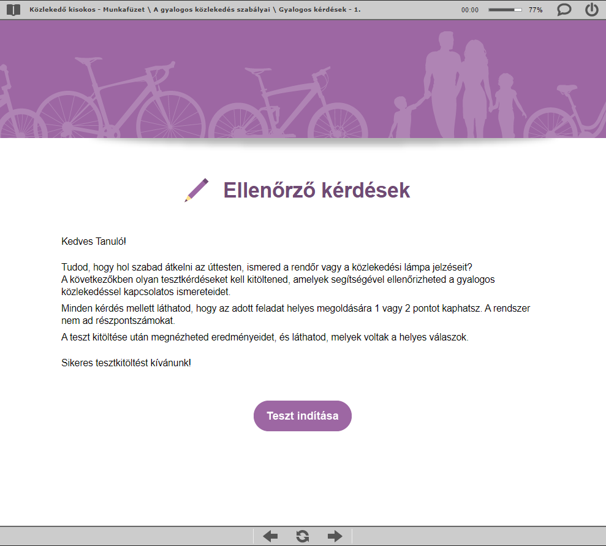Click the Ellenőrző kérdések heading
Screen dimensions: 606x546
click(x=317, y=190)
